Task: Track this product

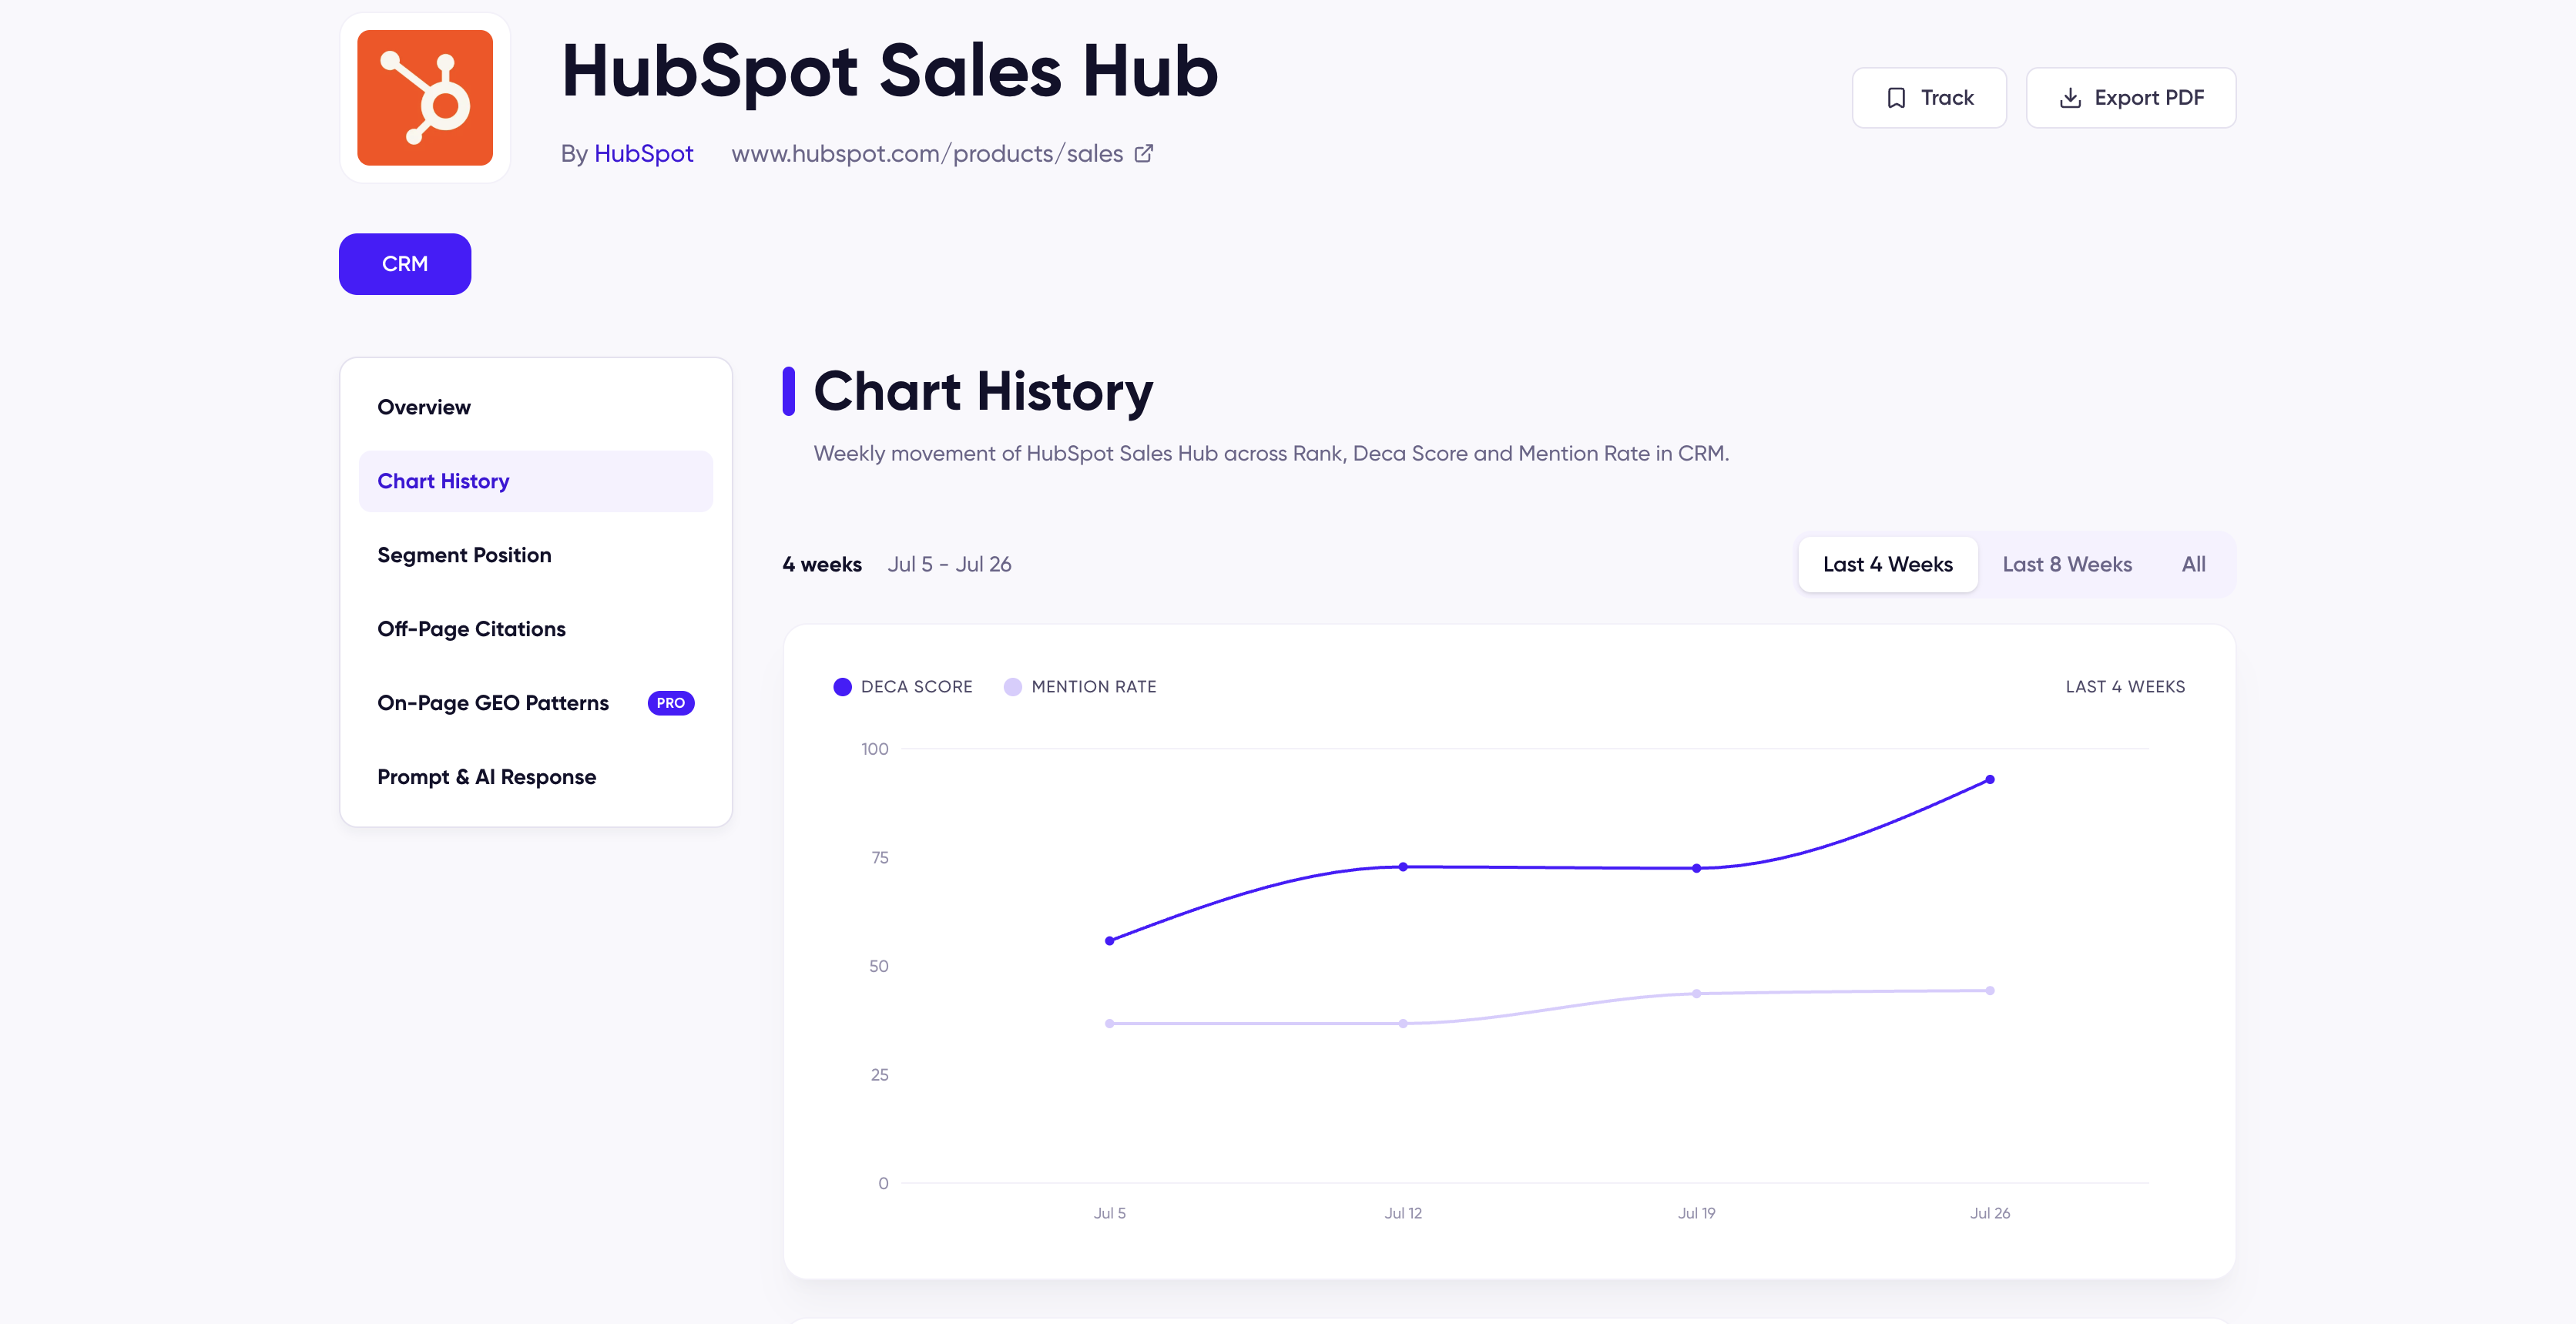Action: [1929, 98]
